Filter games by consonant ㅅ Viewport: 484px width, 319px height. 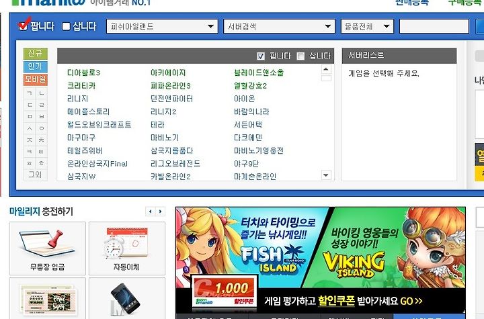point(30,128)
